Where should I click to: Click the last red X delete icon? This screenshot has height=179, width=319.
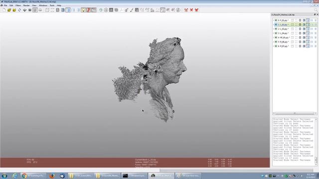[x=196, y=10]
